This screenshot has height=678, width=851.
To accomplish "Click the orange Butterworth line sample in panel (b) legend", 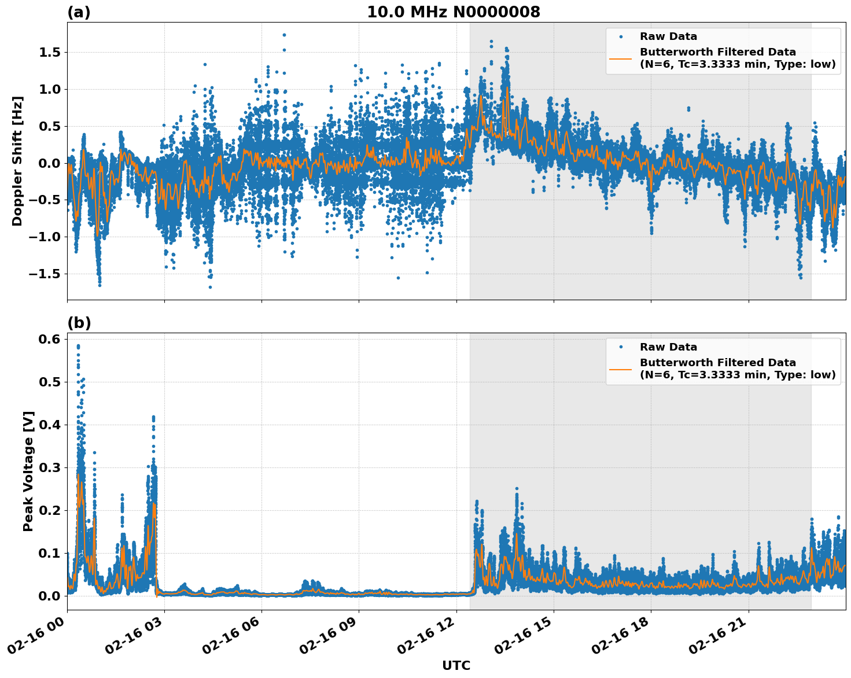I will 622,369.
